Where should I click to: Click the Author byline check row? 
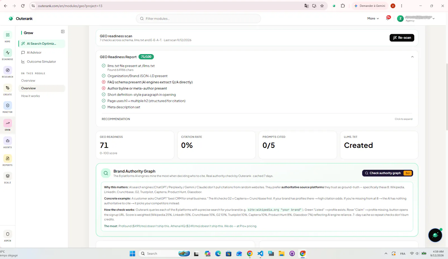pos(134,88)
